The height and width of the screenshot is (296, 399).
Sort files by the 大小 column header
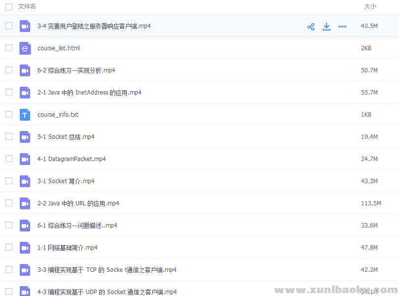point(370,7)
